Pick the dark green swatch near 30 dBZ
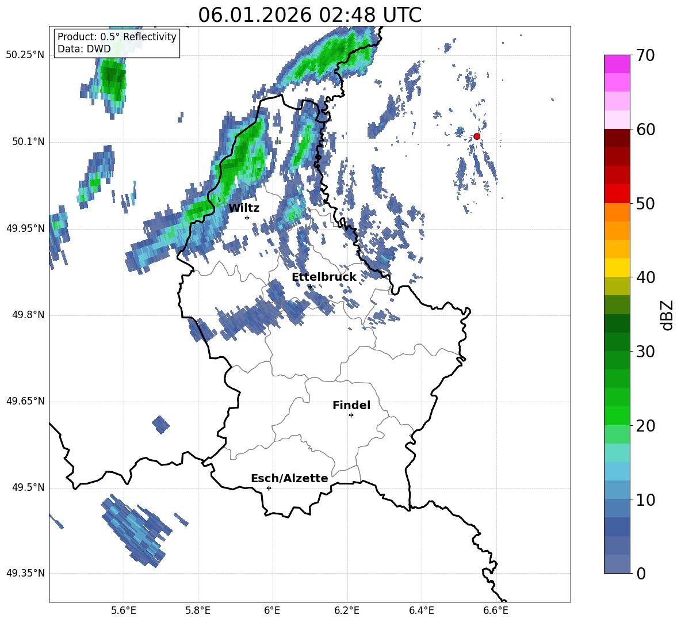Screen dimensions: 681x622 617,342
